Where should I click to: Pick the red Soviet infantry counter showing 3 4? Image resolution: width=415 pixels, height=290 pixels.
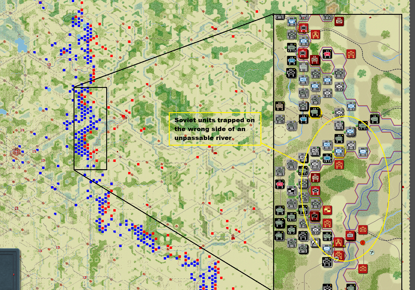click(x=327, y=223)
